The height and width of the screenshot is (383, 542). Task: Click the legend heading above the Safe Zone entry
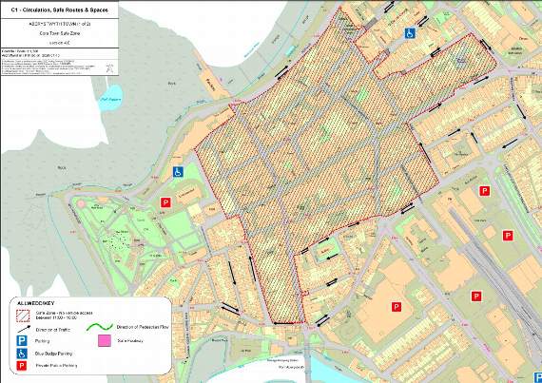(x=35, y=303)
